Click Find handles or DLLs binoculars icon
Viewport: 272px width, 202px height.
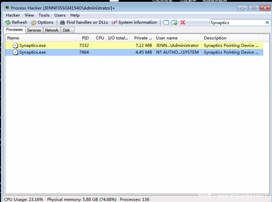(62, 23)
